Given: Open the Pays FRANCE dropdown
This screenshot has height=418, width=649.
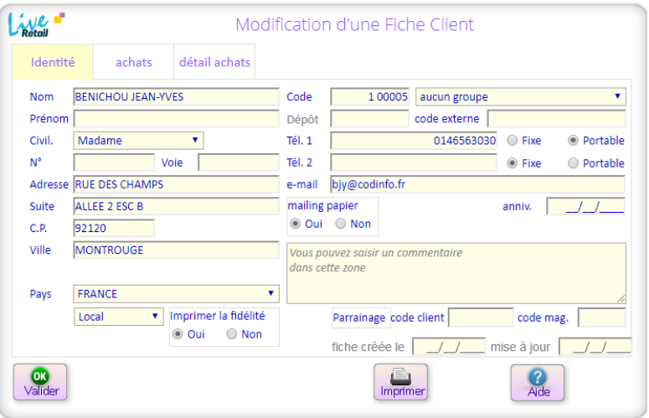Looking at the screenshot, I should [176, 294].
